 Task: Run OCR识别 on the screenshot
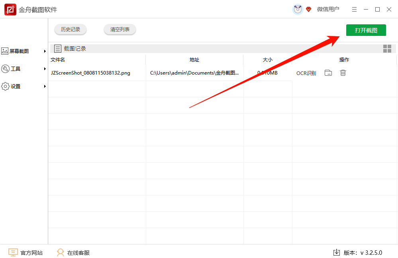click(x=306, y=73)
